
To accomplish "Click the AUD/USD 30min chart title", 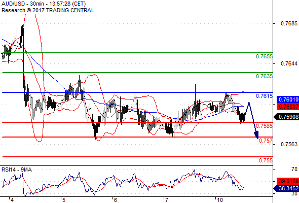I will click(x=44, y=4).
